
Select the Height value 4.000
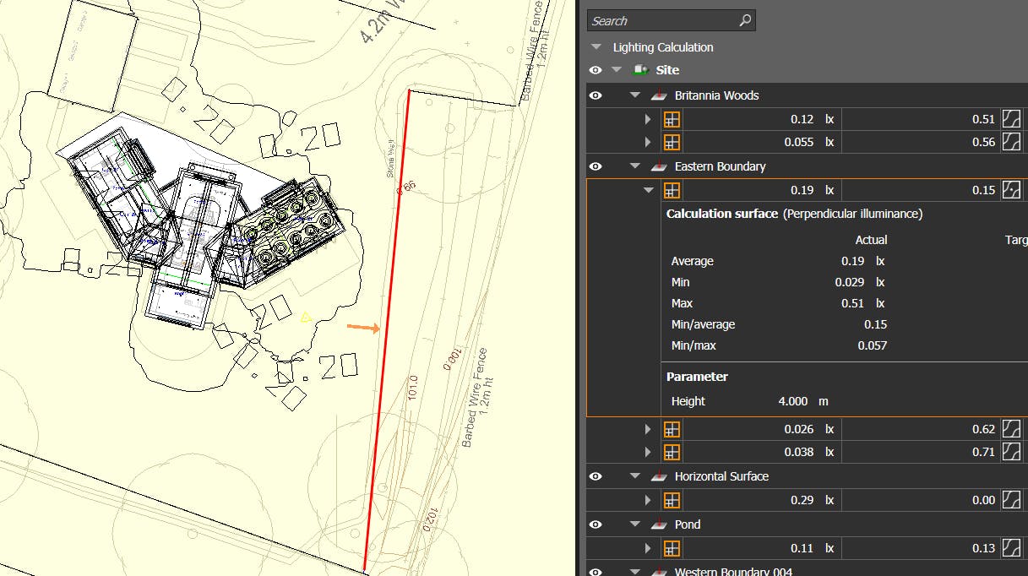pyautogui.click(x=792, y=401)
